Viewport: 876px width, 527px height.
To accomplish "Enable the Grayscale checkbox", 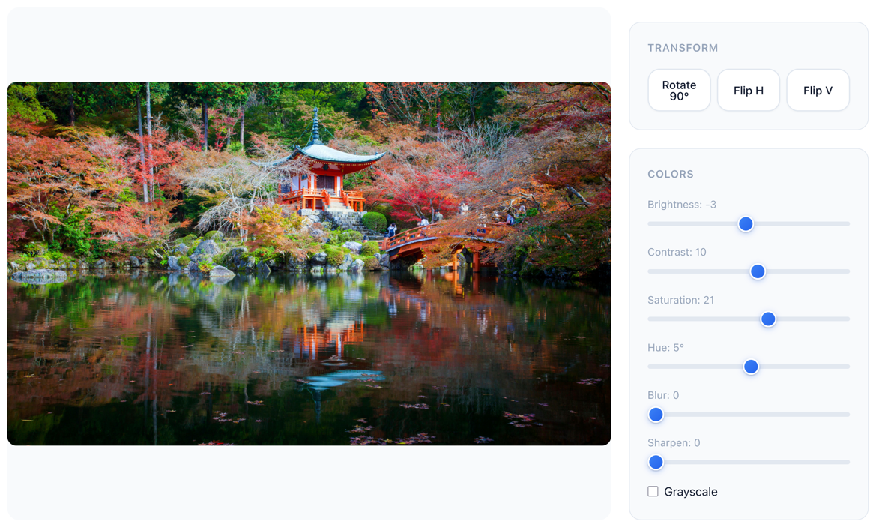I will pos(652,491).
